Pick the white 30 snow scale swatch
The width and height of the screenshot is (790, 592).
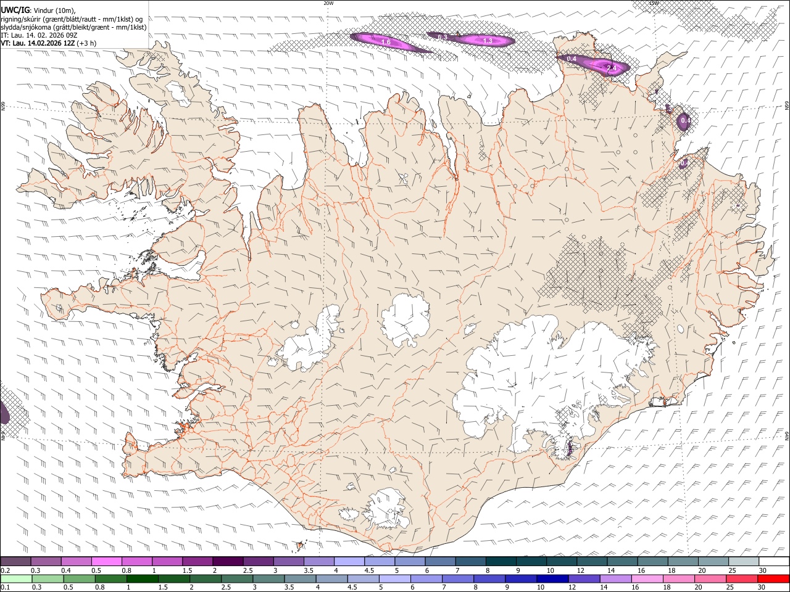[x=774, y=561]
